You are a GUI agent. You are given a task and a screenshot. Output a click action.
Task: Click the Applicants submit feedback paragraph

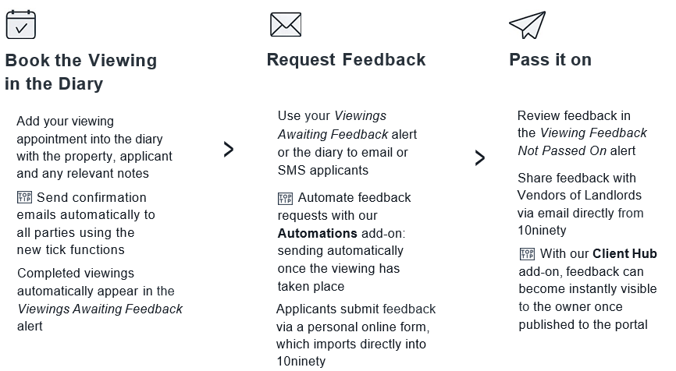pyautogui.click(x=355, y=335)
